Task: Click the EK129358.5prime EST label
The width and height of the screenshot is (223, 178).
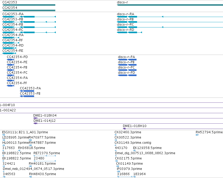Action: 147,148
